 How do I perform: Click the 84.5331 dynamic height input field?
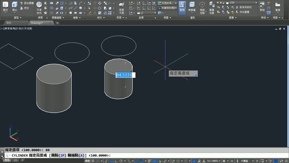click(126, 75)
